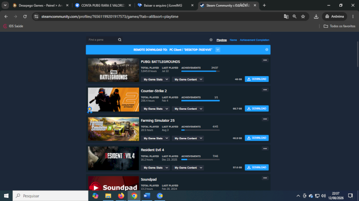
Task: Click PUBG achievements progress bar
Action: click(200, 71)
